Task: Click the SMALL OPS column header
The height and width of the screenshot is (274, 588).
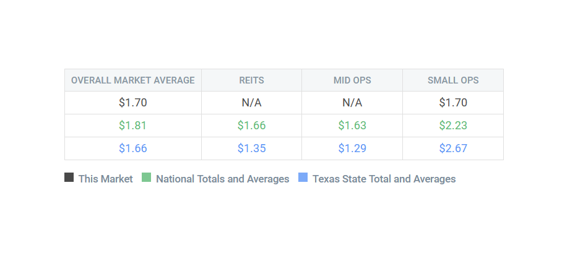Action: pos(453,80)
